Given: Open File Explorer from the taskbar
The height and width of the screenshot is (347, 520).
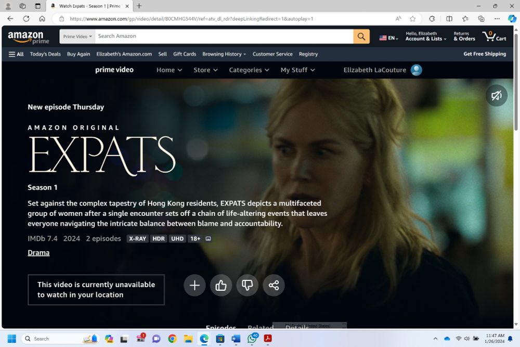Looking at the screenshot, I should (x=188, y=339).
